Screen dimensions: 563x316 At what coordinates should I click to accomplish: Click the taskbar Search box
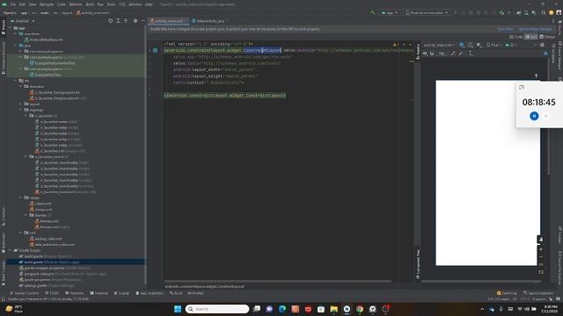point(217,309)
